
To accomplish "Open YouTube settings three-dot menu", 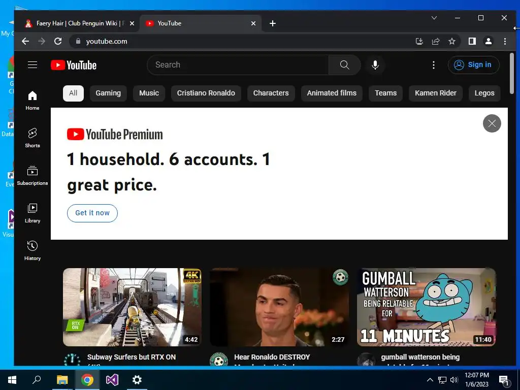I will click(x=434, y=64).
